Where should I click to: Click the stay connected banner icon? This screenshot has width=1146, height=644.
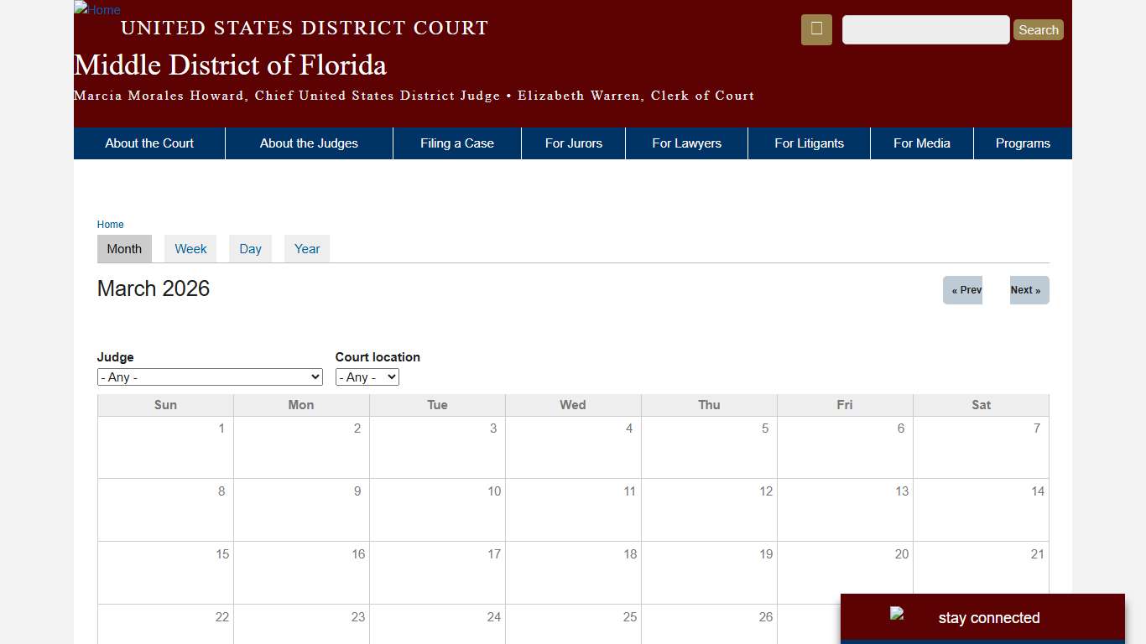[x=897, y=613]
